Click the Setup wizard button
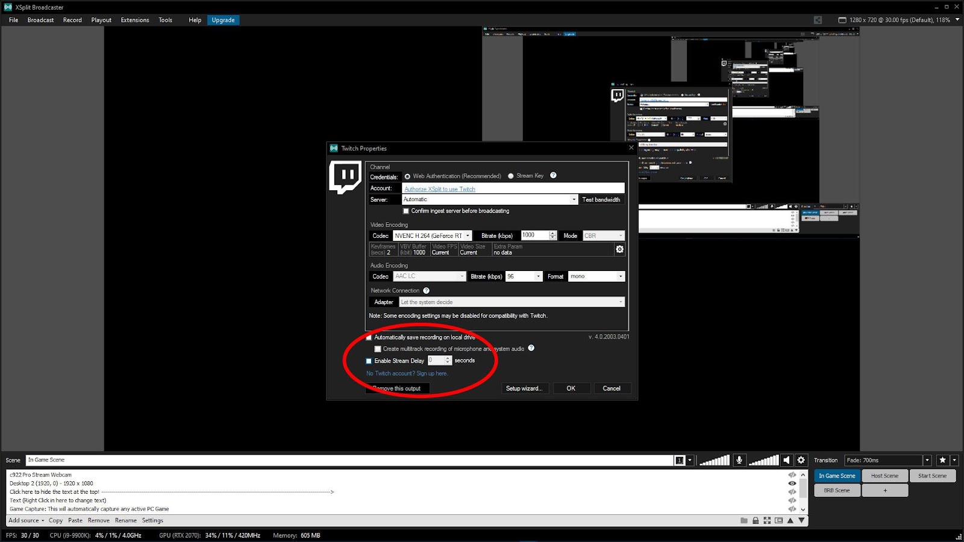Viewport: 964px width, 542px height. point(524,388)
